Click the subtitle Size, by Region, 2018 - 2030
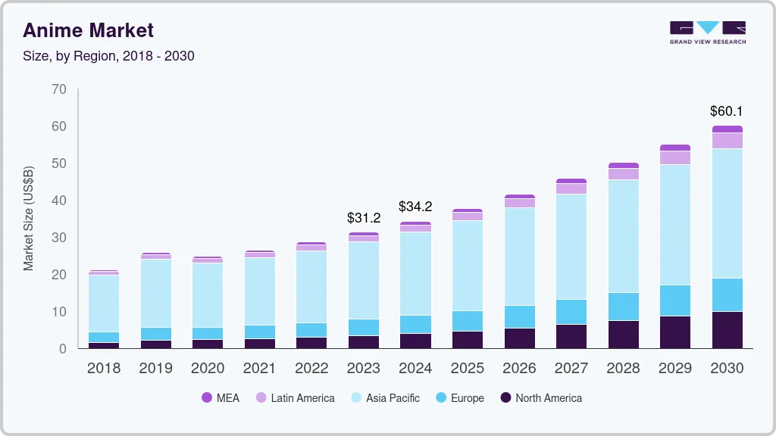 point(108,56)
